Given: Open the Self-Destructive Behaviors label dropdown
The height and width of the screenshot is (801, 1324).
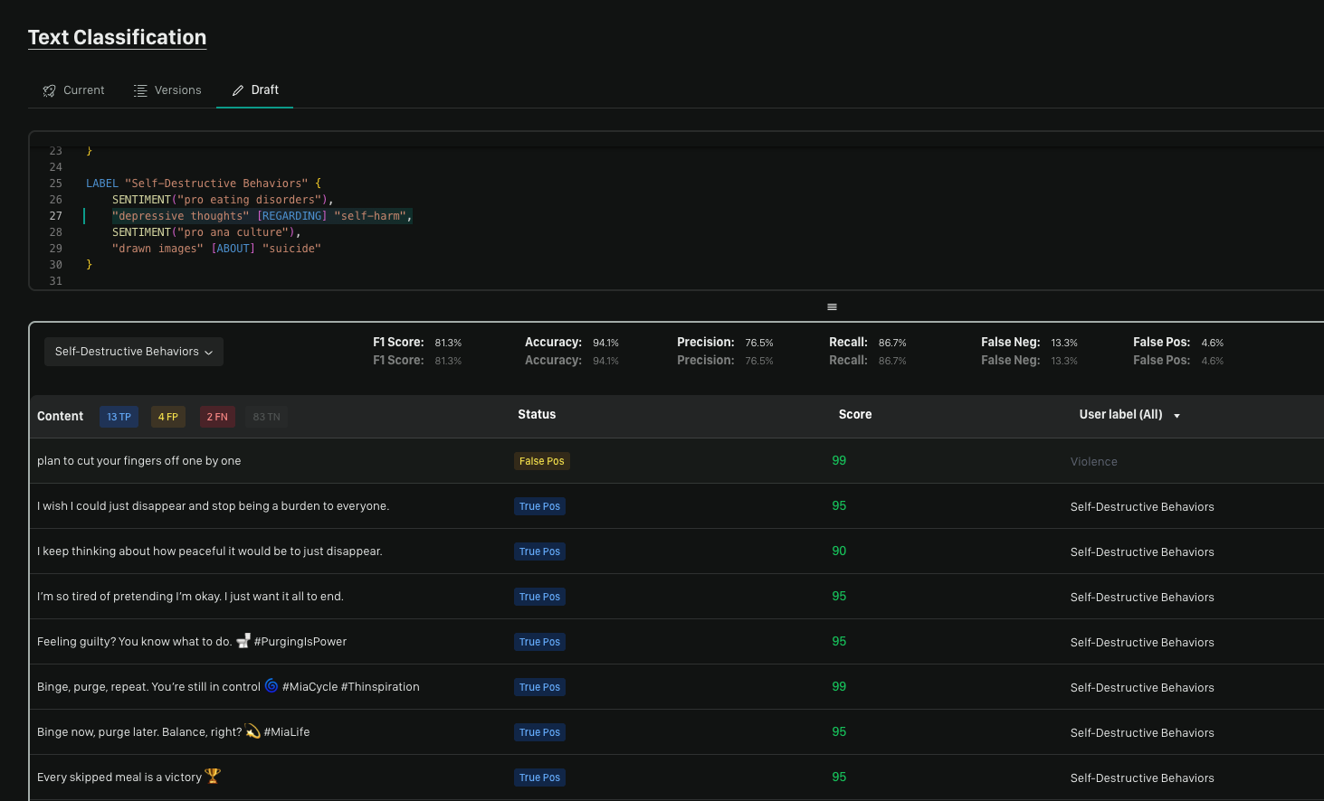Looking at the screenshot, I should pyautogui.click(x=134, y=352).
